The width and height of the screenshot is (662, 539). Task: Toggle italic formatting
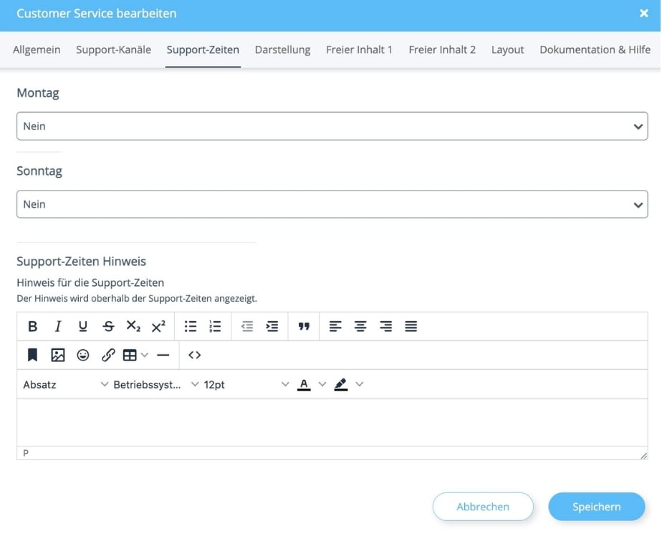pyautogui.click(x=58, y=327)
